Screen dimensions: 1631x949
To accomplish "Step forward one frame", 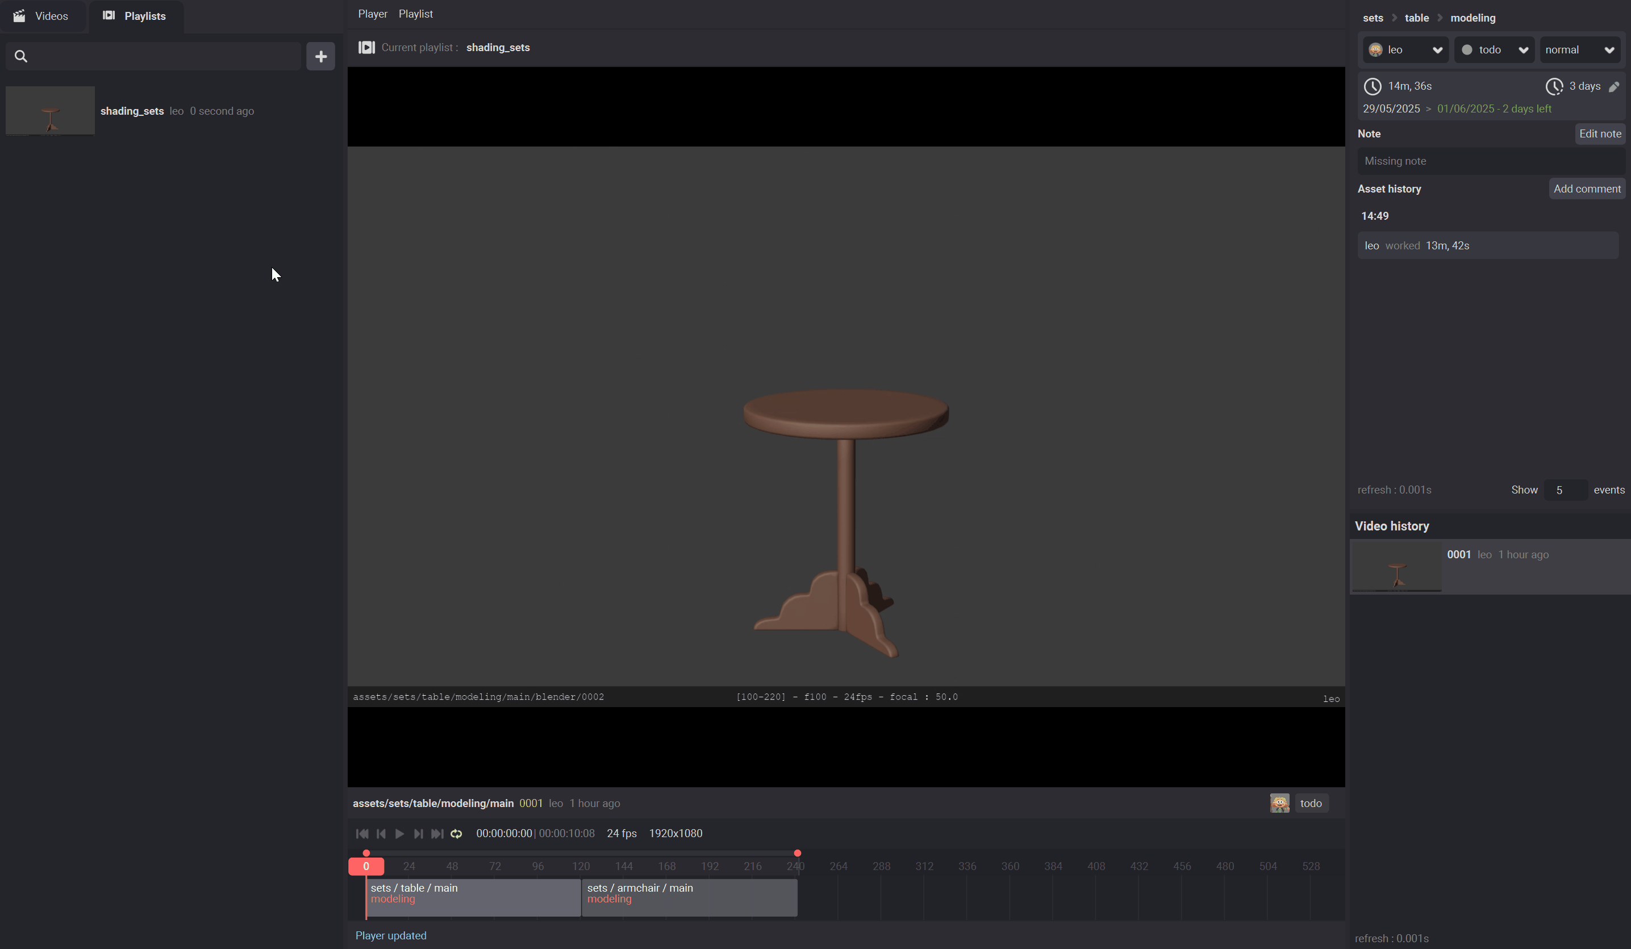I will click(418, 834).
